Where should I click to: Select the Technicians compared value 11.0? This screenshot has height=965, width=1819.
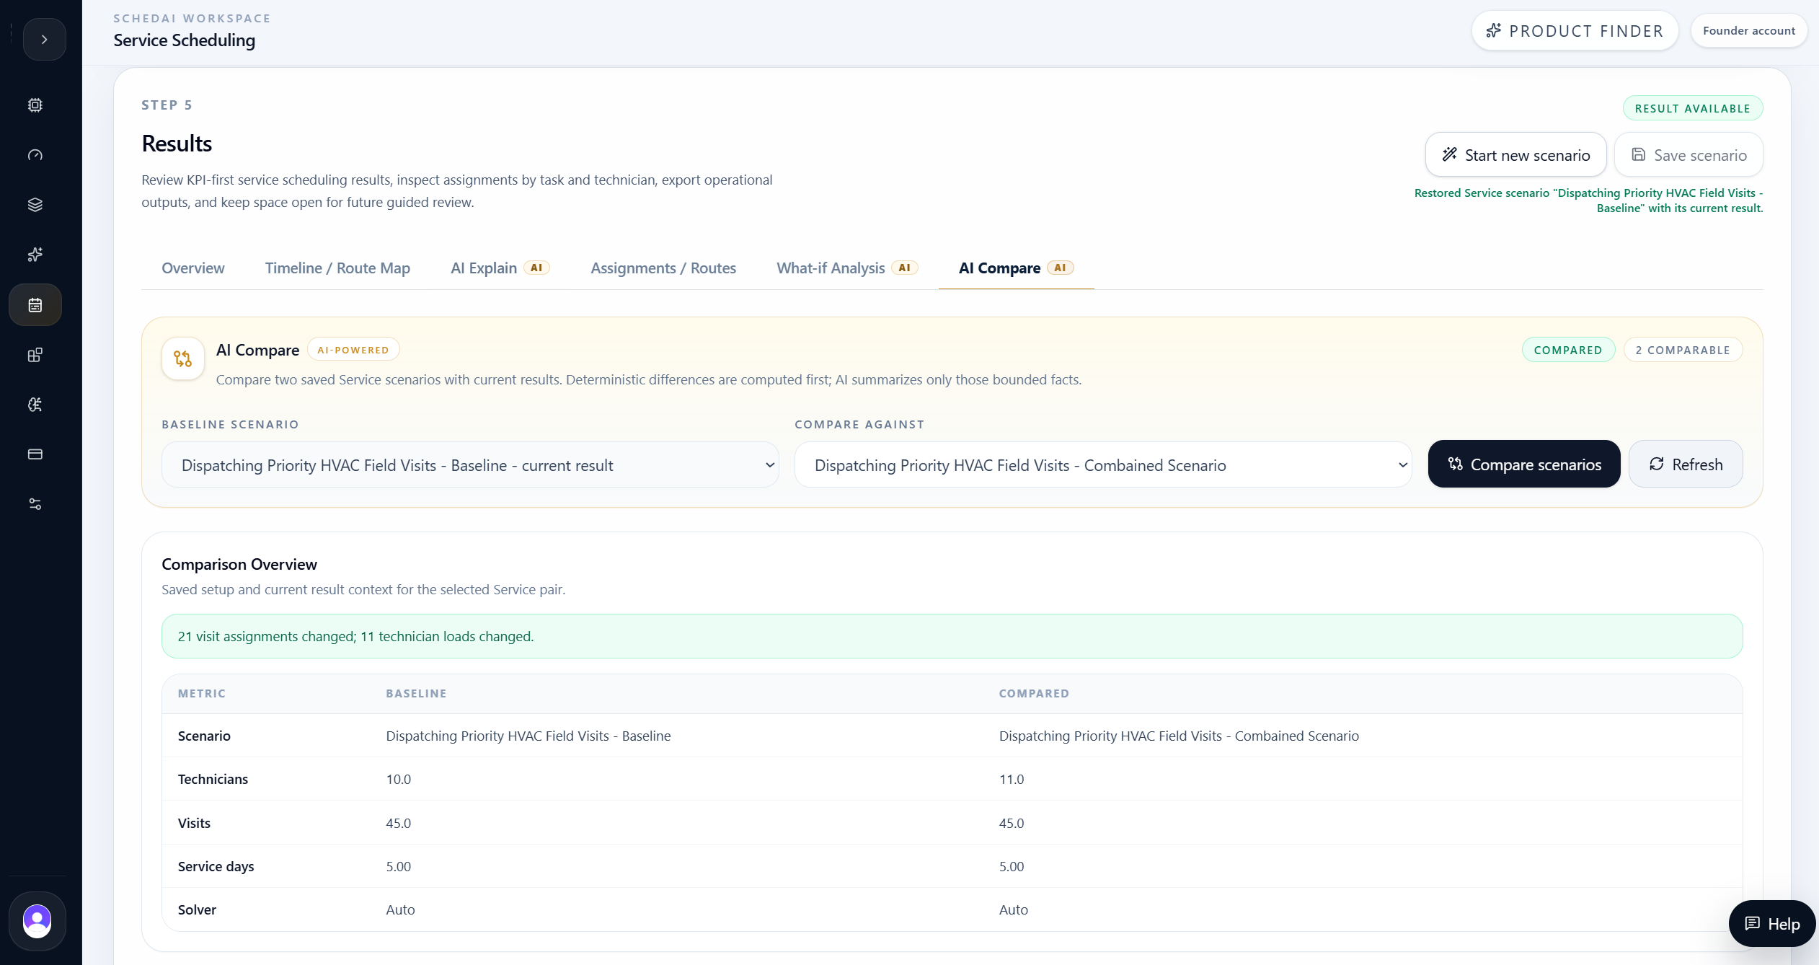[x=1012, y=780]
